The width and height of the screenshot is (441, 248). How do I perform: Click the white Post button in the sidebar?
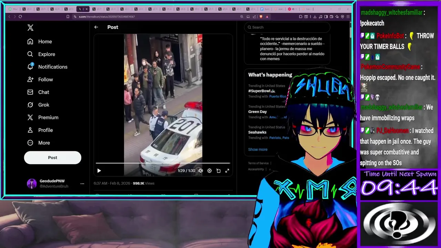53,157
